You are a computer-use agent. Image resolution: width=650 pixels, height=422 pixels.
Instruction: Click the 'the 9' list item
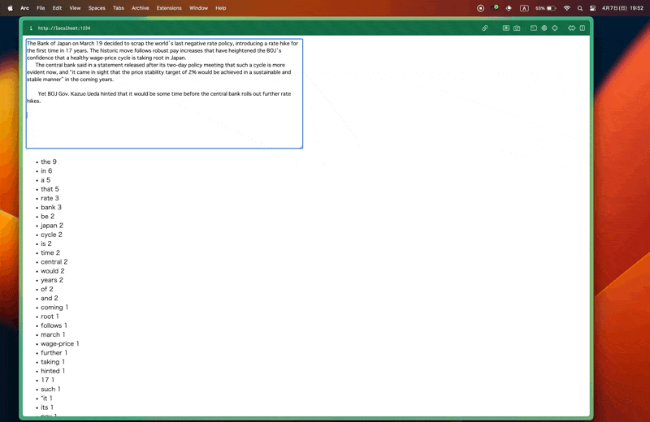pos(49,161)
